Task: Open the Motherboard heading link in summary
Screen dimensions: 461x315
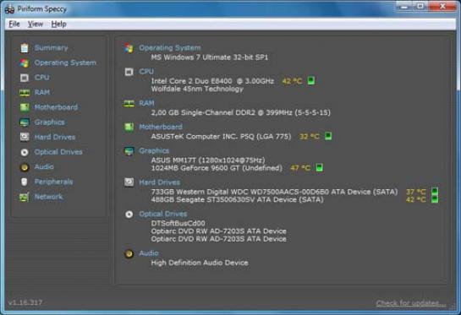Action: pyautogui.click(x=161, y=127)
